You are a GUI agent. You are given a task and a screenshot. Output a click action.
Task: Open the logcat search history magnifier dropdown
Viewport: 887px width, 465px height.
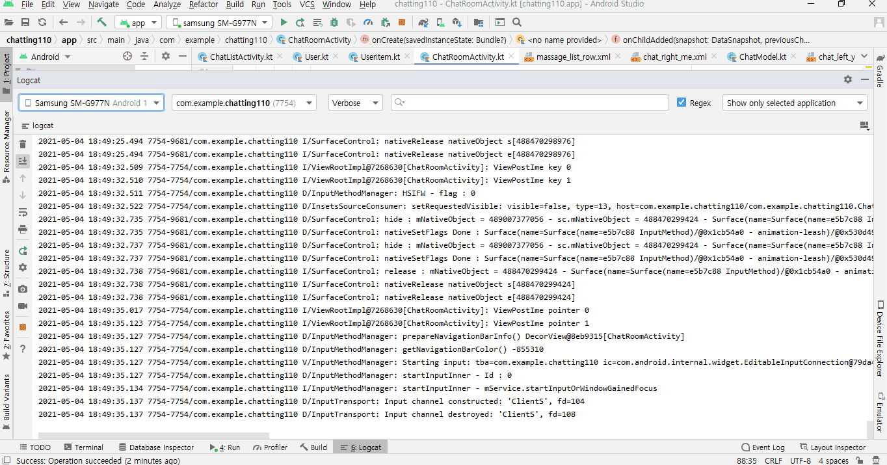400,103
